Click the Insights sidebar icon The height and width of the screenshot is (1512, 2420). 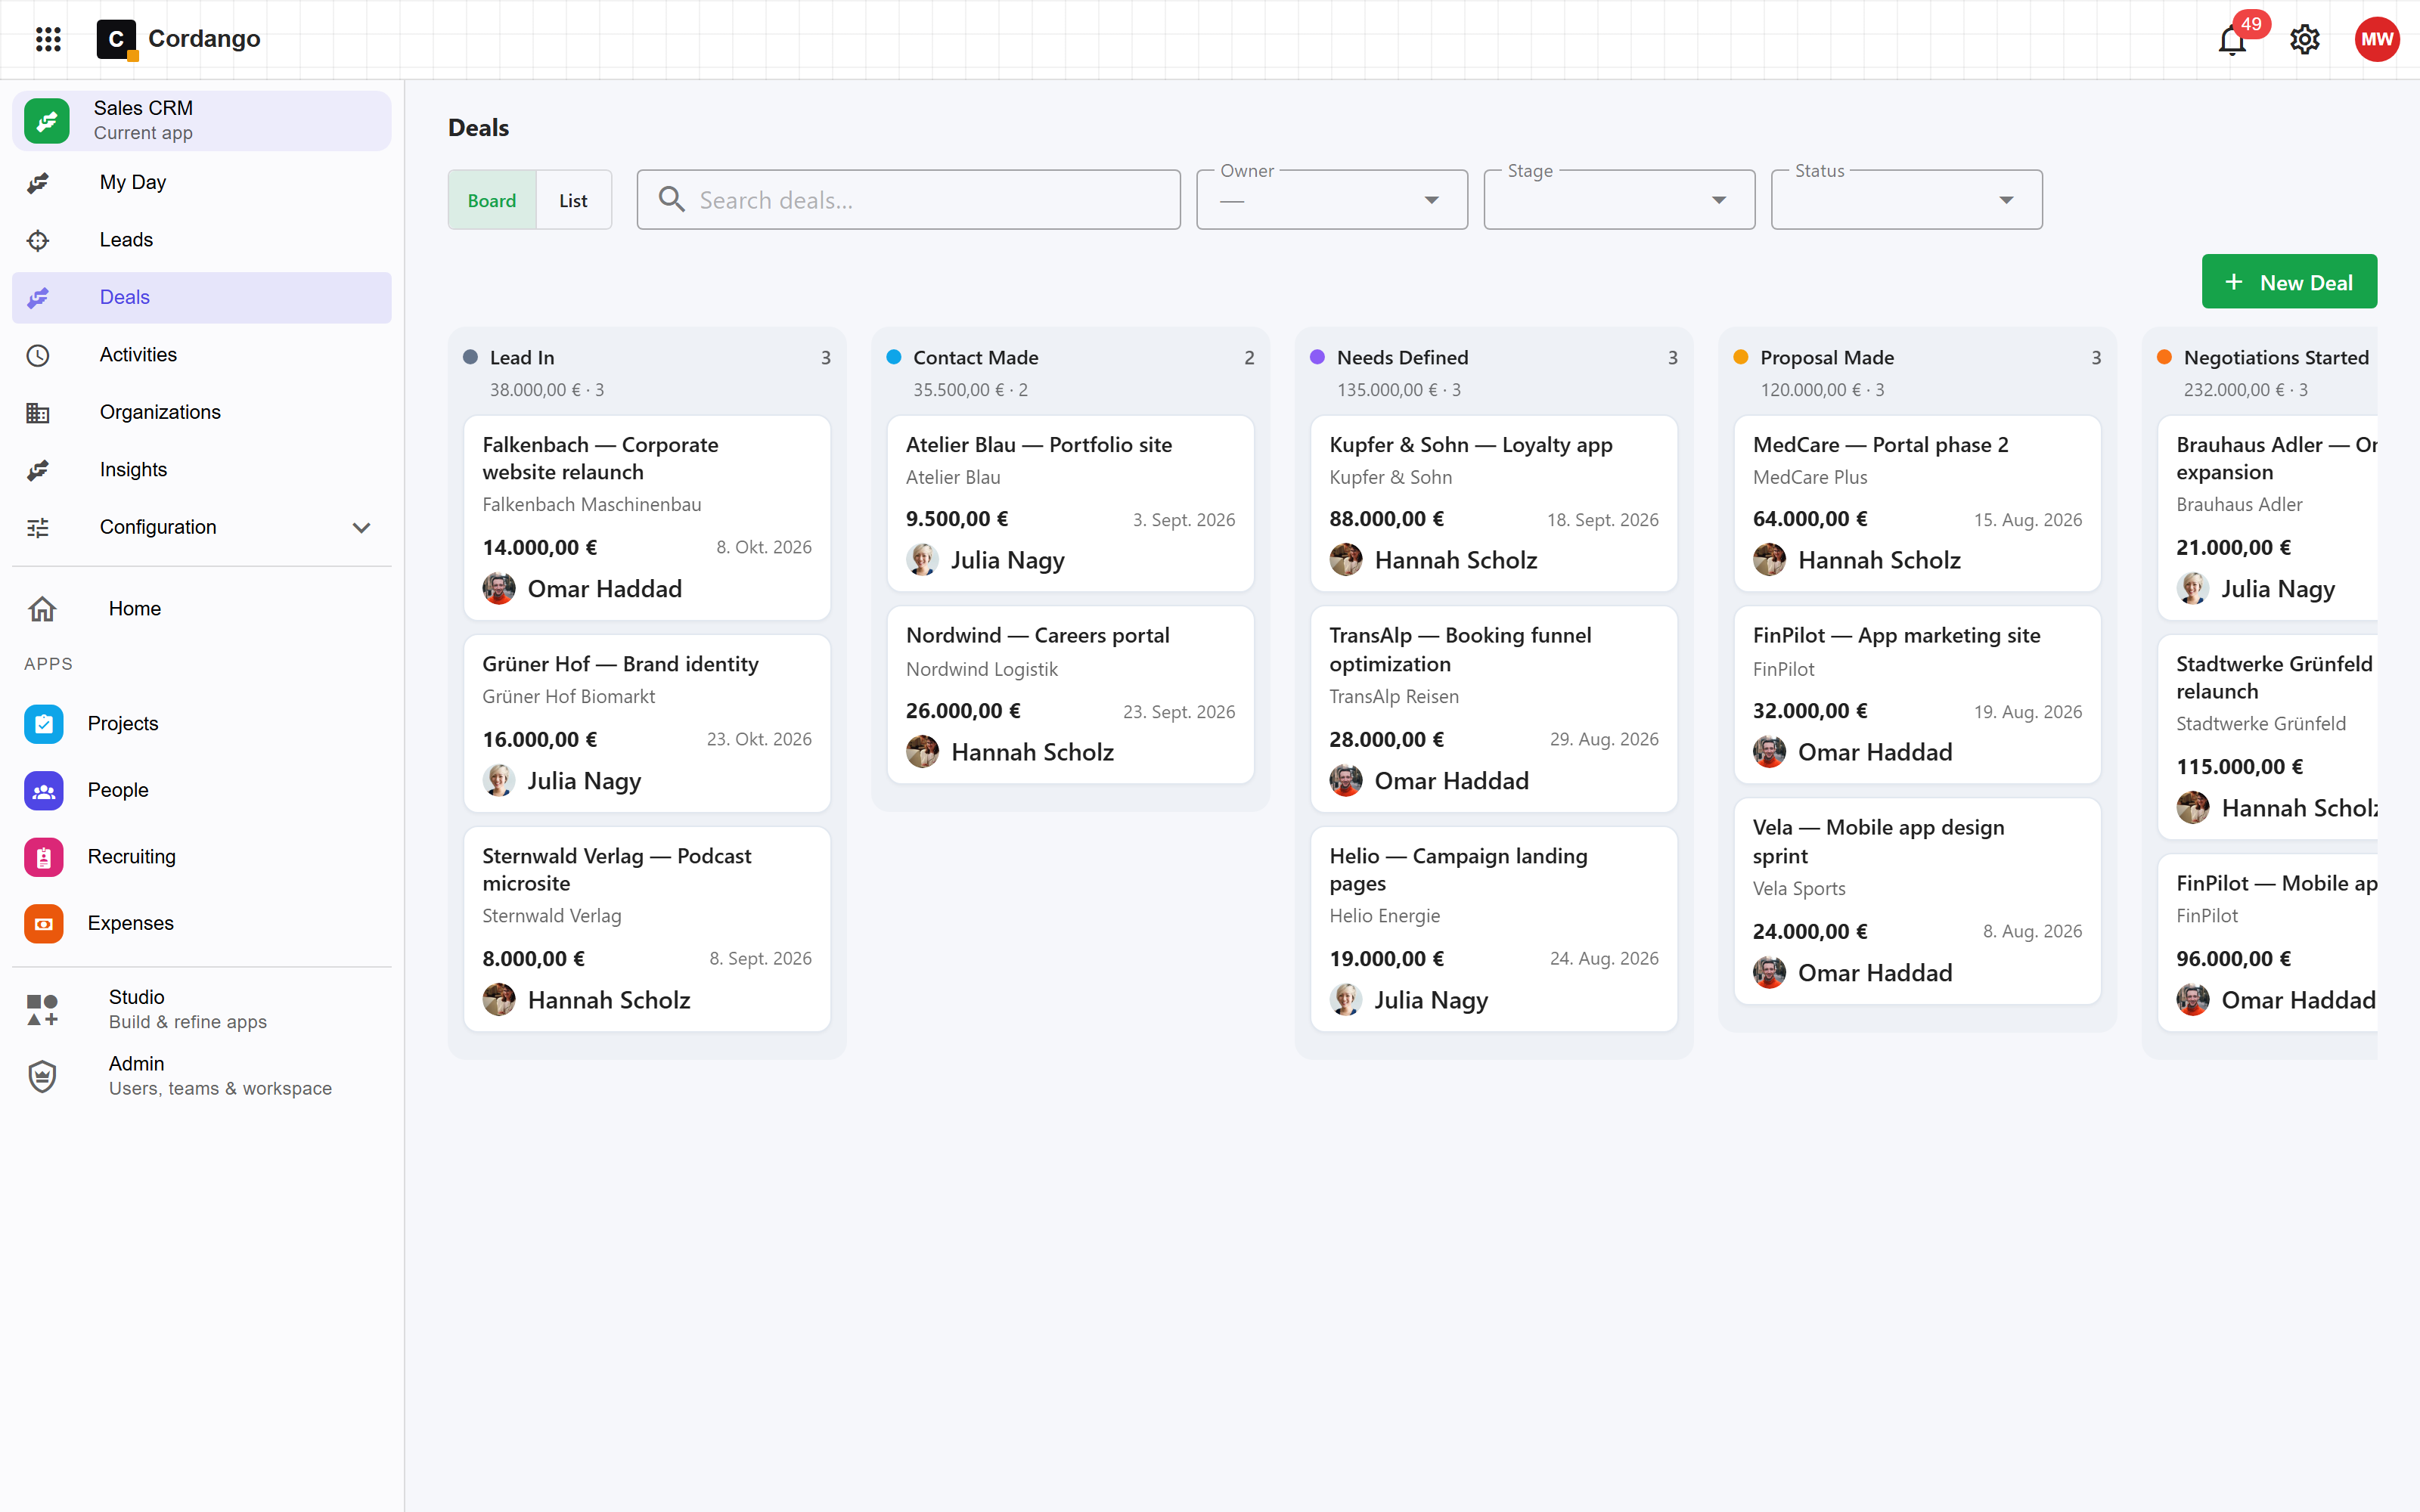(38, 470)
